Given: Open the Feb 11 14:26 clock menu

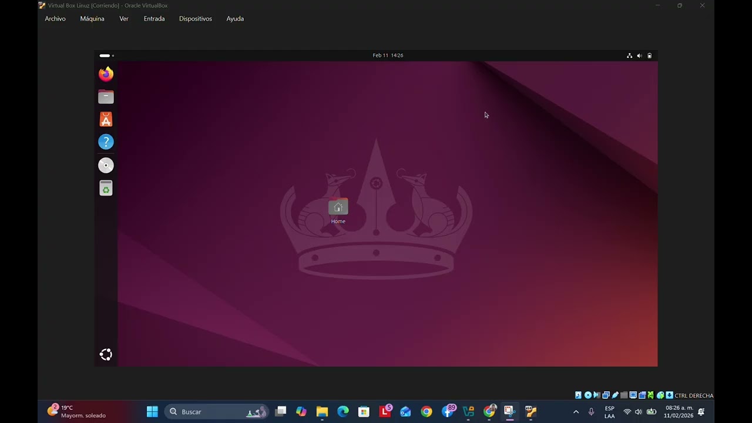Looking at the screenshot, I should coord(388,55).
